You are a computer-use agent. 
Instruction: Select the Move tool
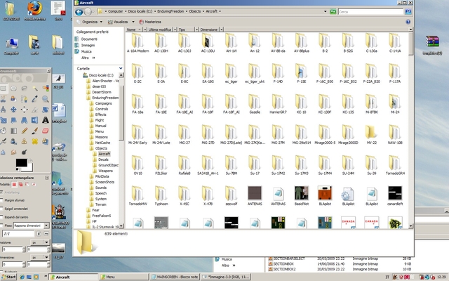point(13,110)
